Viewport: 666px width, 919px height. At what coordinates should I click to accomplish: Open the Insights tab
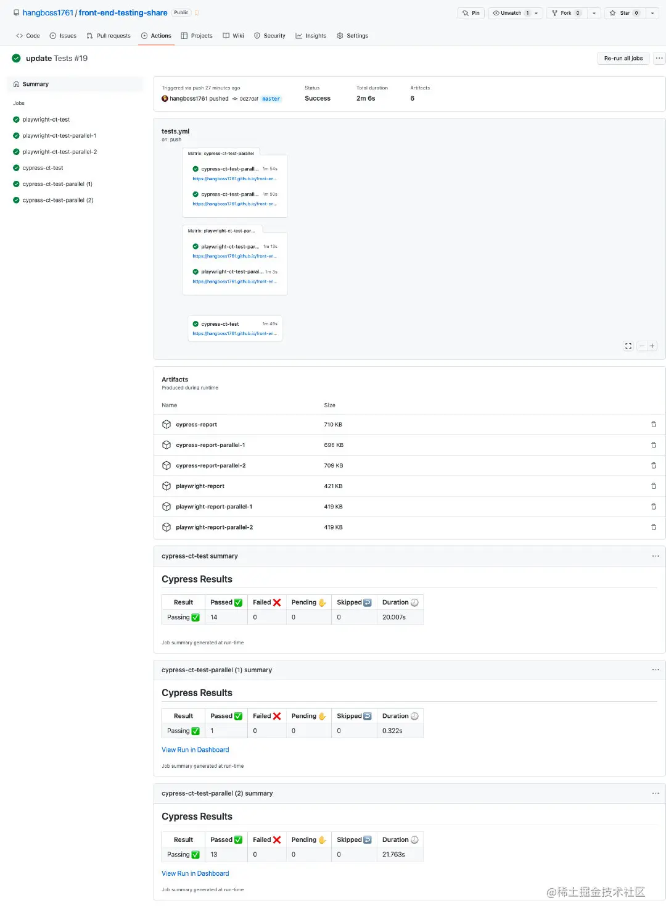click(311, 36)
